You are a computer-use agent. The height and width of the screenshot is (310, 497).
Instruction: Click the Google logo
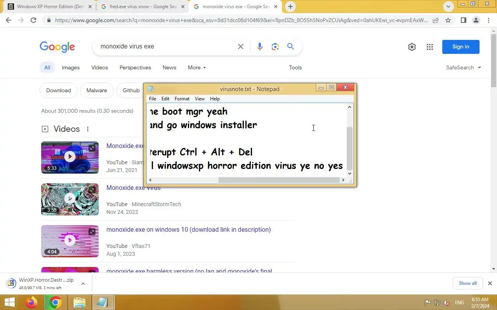[57, 47]
